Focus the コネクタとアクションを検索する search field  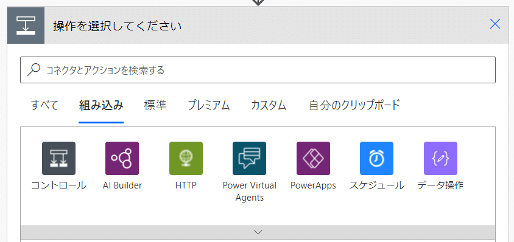(x=258, y=70)
